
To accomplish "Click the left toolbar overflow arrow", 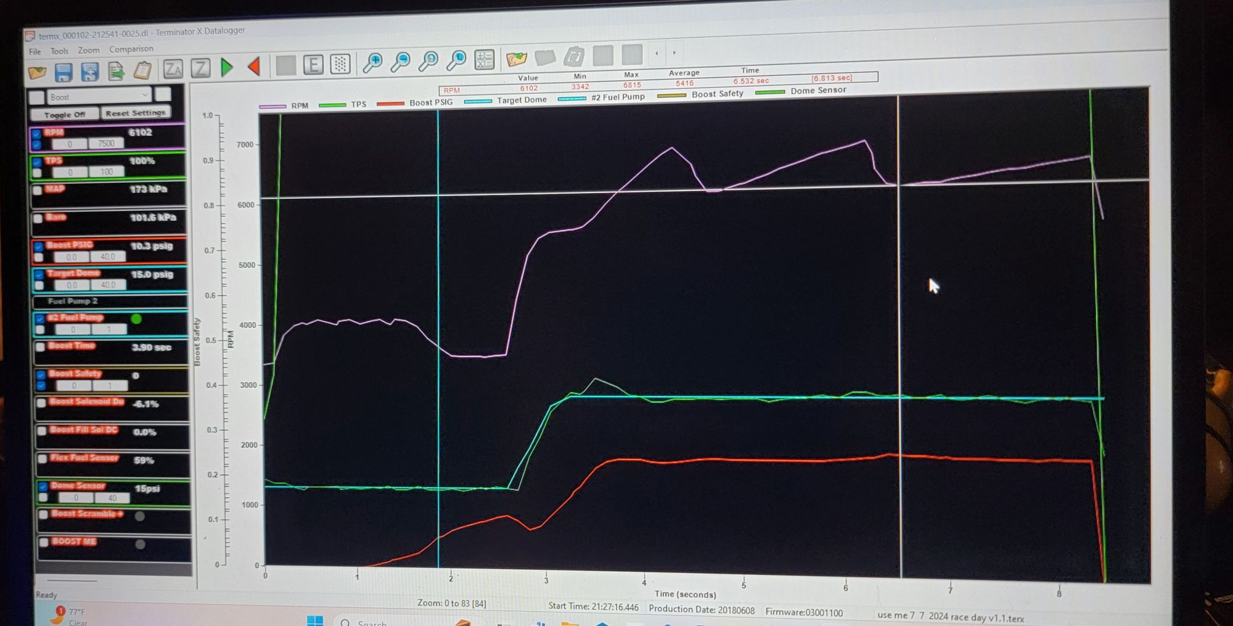I will [656, 54].
